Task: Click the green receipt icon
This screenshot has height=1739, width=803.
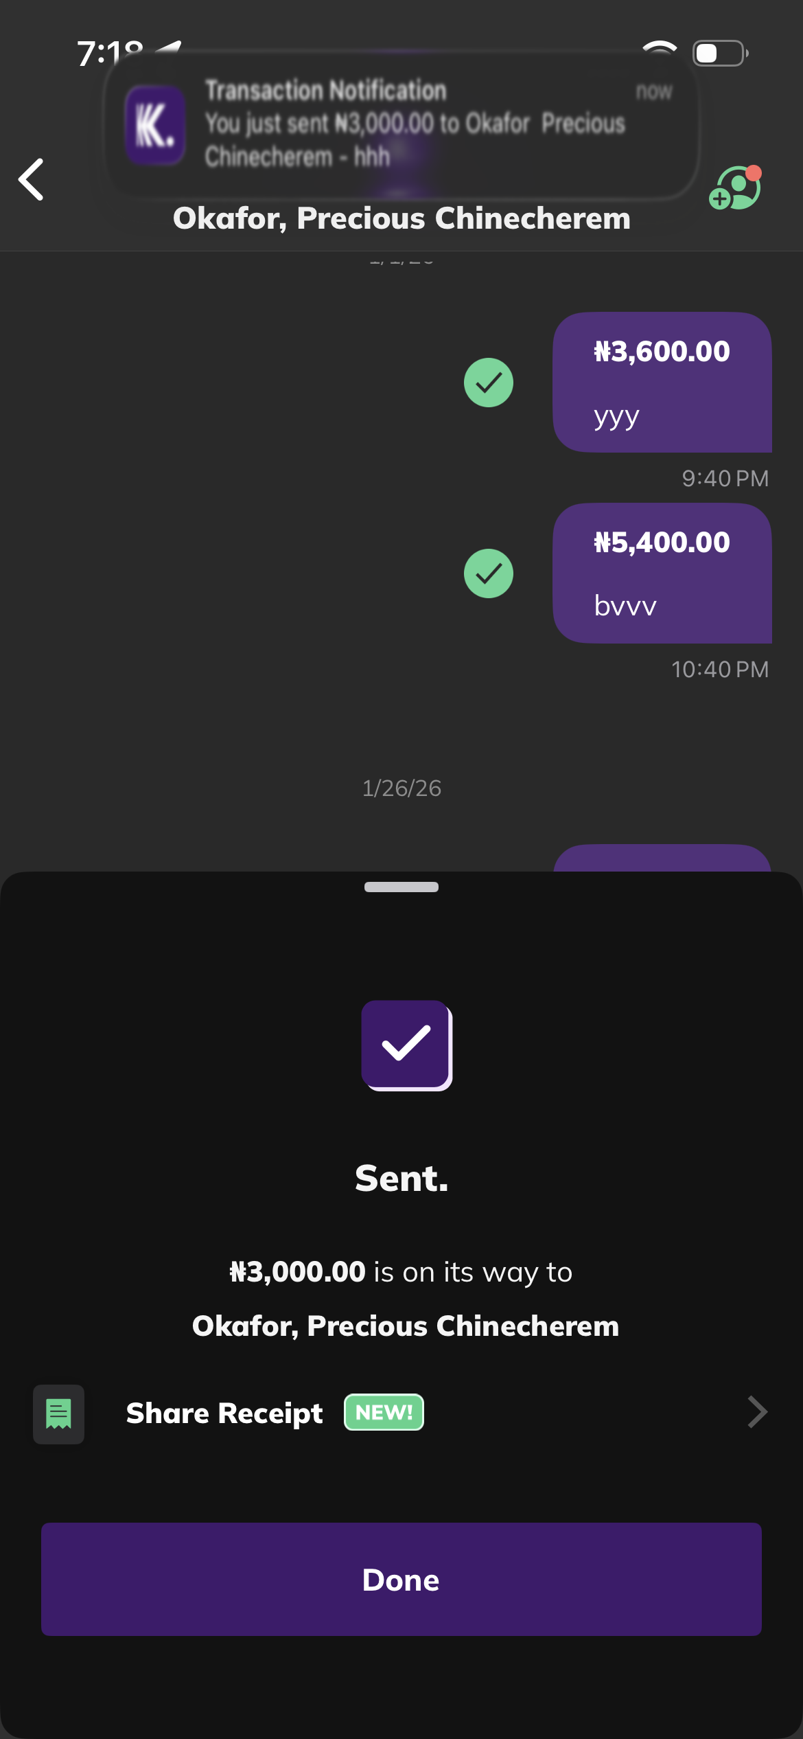Action: [59, 1414]
